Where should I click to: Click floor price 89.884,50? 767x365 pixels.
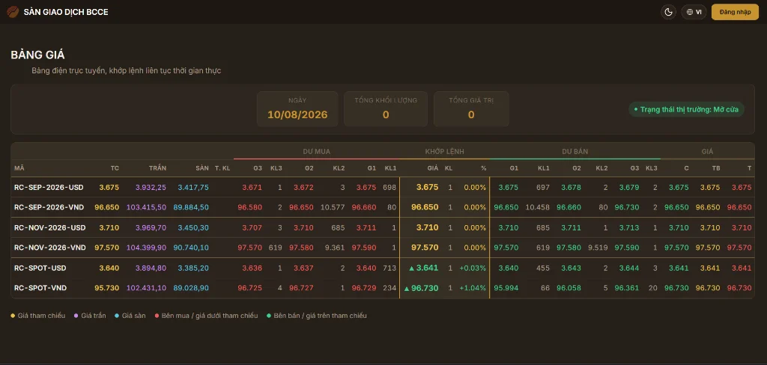coord(191,207)
